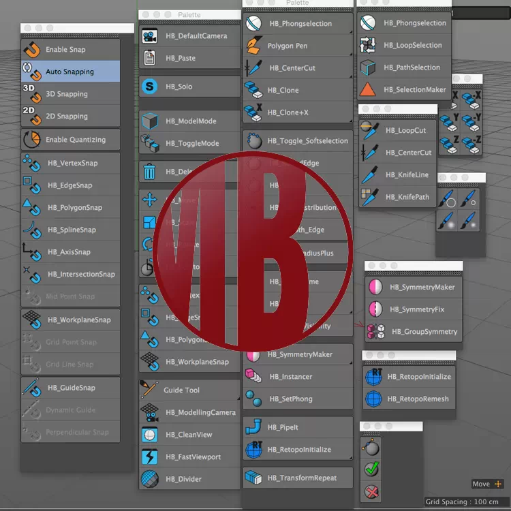Toggle HB_FastViewport lightning icon
This screenshot has height=511, width=511.
(x=150, y=456)
